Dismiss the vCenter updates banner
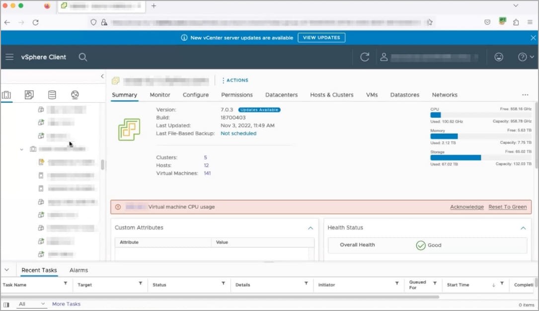Image resolution: width=539 pixels, height=311 pixels. click(533, 38)
